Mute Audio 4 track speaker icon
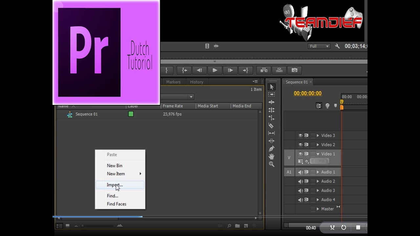 [300, 200]
